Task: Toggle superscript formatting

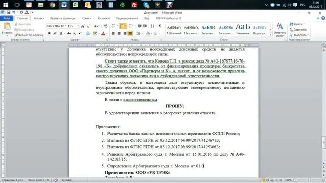Action: point(80,33)
